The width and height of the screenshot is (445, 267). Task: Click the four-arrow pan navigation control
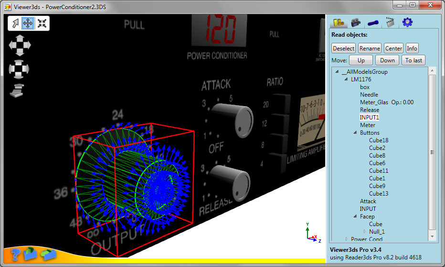tap(20, 45)
